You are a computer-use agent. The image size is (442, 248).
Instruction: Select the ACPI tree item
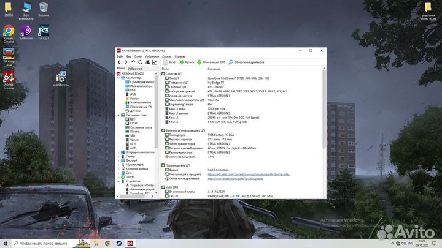[131, 148]
